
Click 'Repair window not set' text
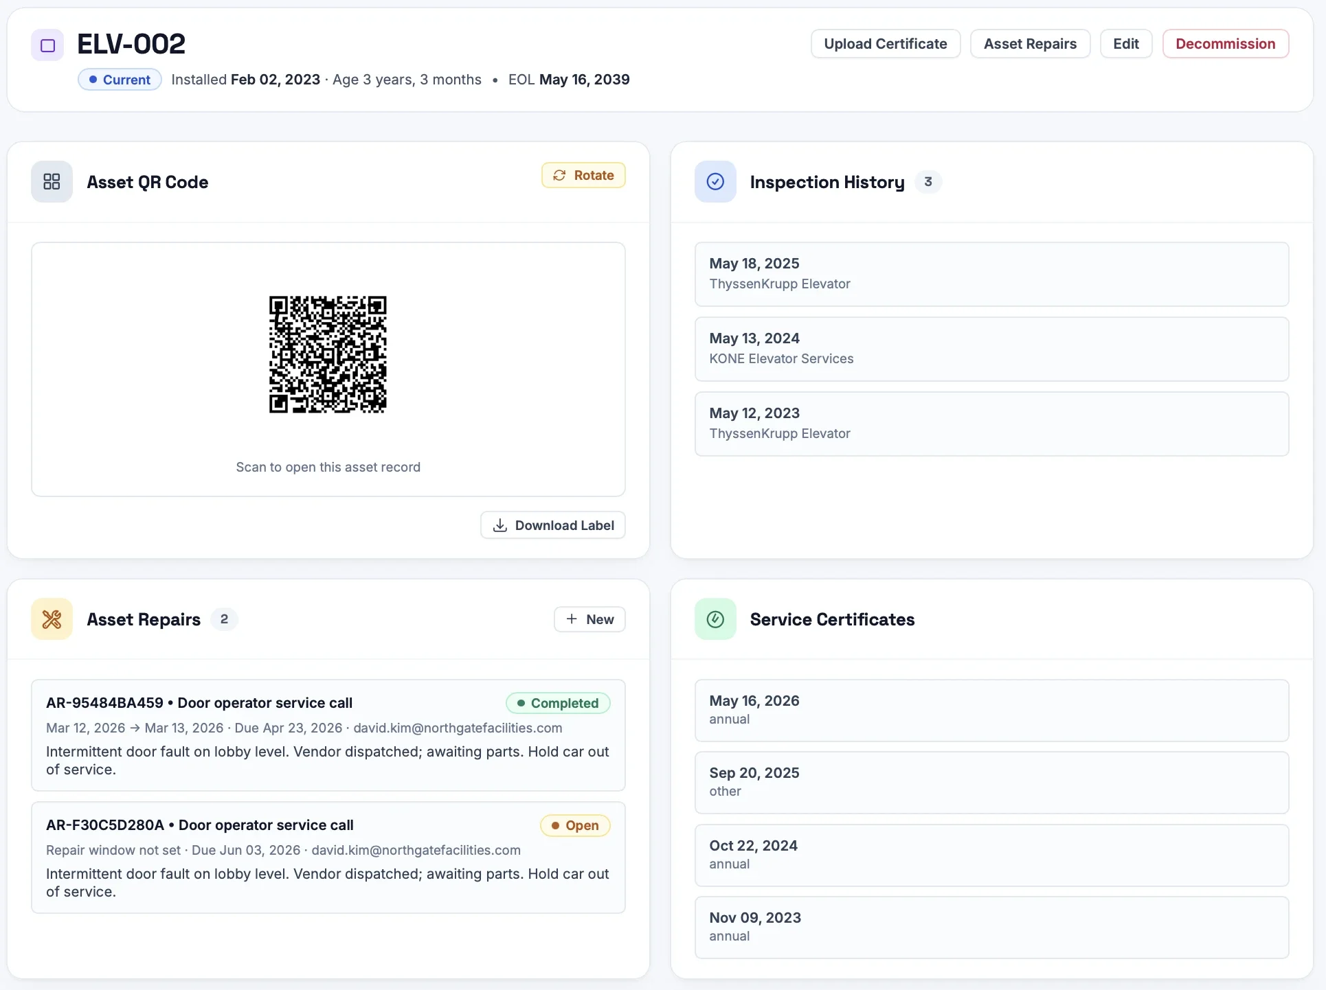(113, 850)
